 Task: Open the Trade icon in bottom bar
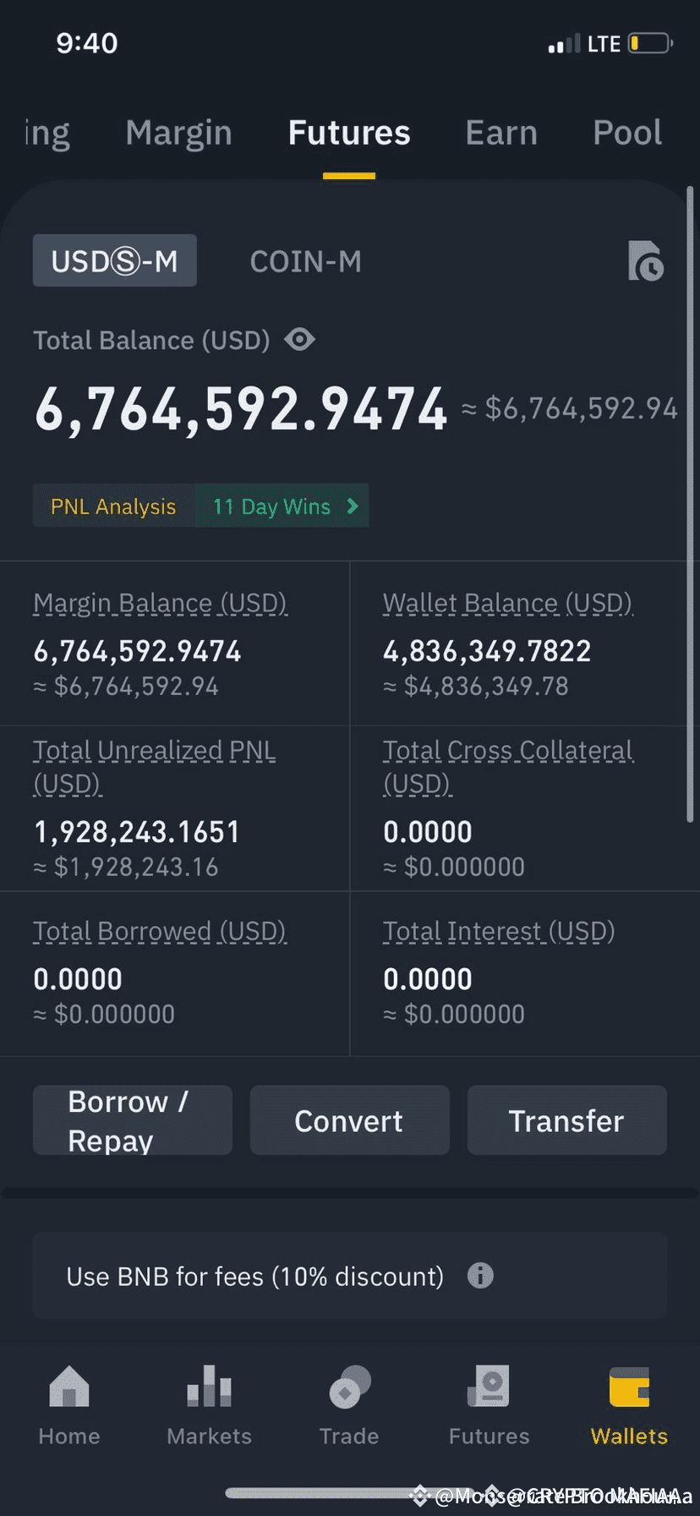tap(349, 1387)
